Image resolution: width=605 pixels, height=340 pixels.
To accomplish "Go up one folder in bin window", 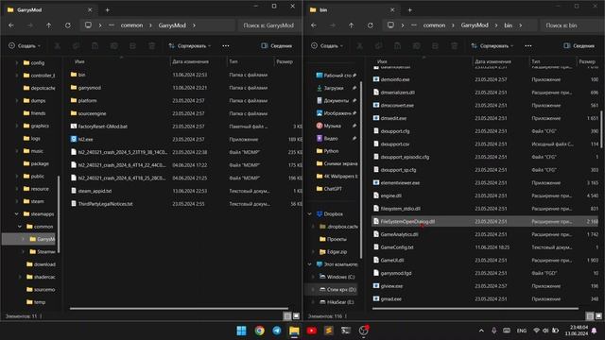I will (x=351, y=25).
